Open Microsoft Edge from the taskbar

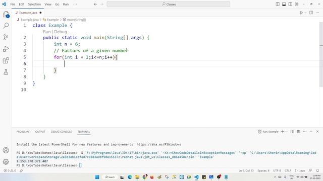coord(130,177)
